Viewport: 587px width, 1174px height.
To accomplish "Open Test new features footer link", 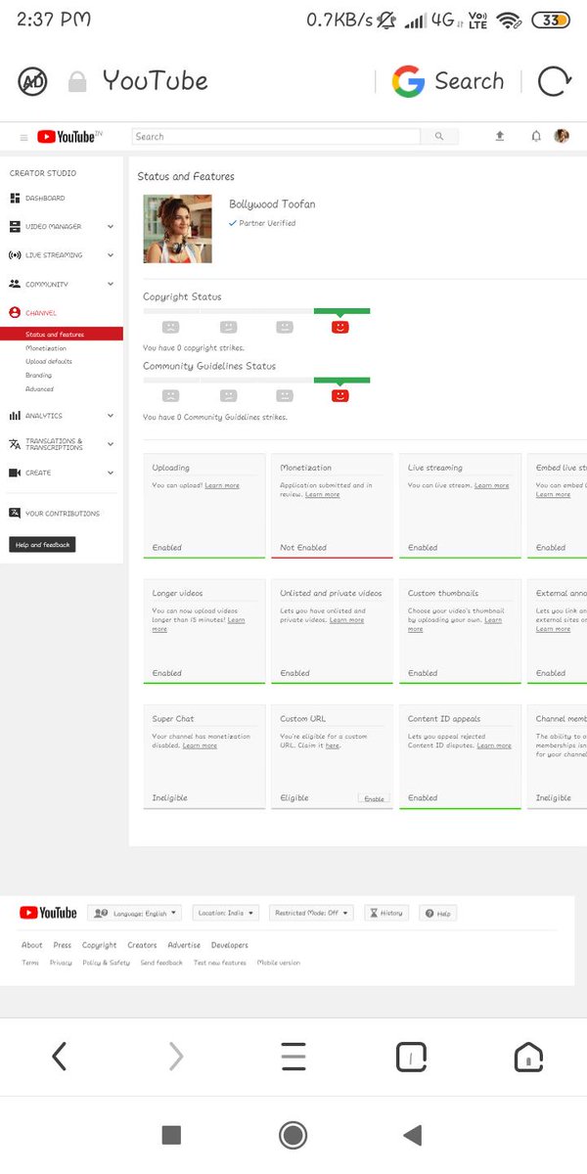I will coord(220,963).
